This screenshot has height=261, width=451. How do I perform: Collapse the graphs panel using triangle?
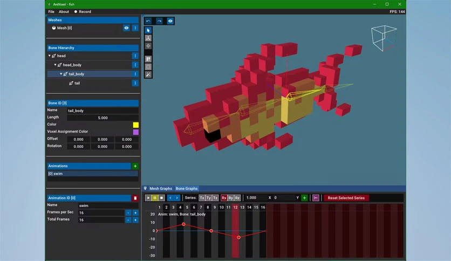[x=145, y=189]
